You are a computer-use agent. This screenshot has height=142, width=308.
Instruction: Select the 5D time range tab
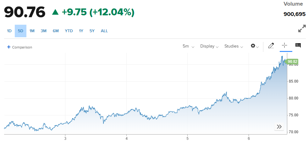(x=20, y=31)
